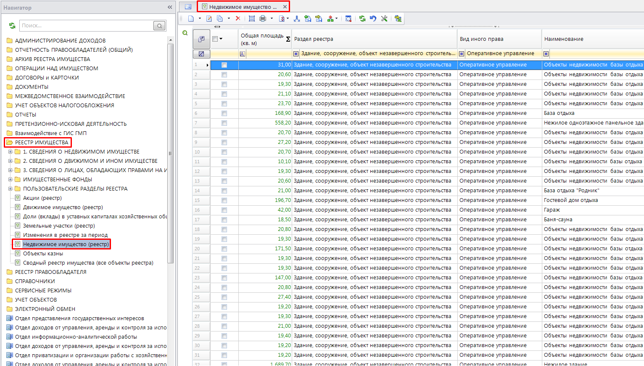The height and width of the screenshot is (366, 644).
Task: Check the checkbox in row 7
Action: (x=224, y=123)
